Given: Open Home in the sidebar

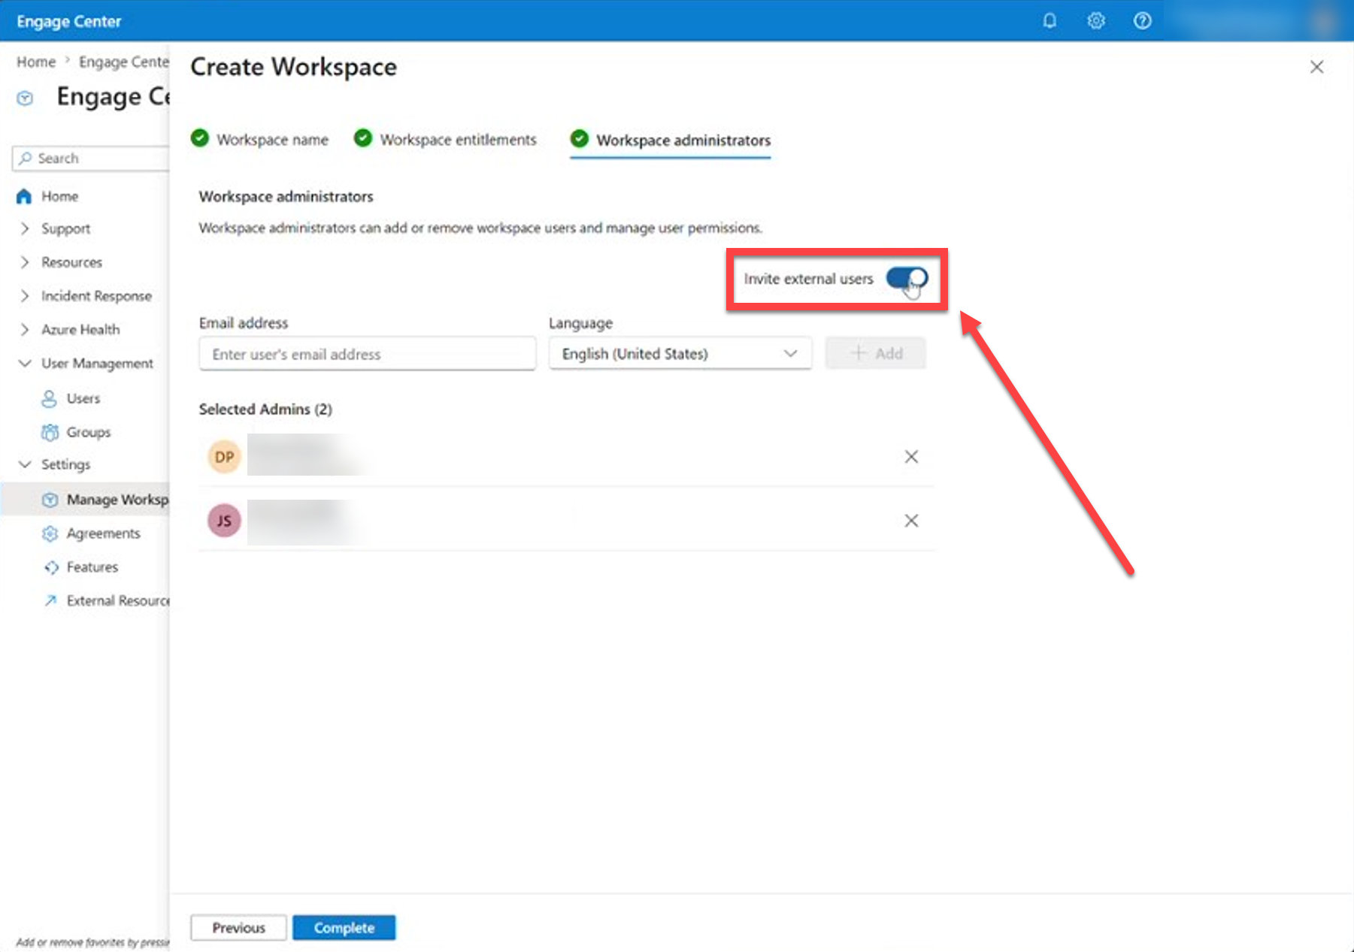Looking at the screenshot, I should pyautogui.click(x=59, y=196).
